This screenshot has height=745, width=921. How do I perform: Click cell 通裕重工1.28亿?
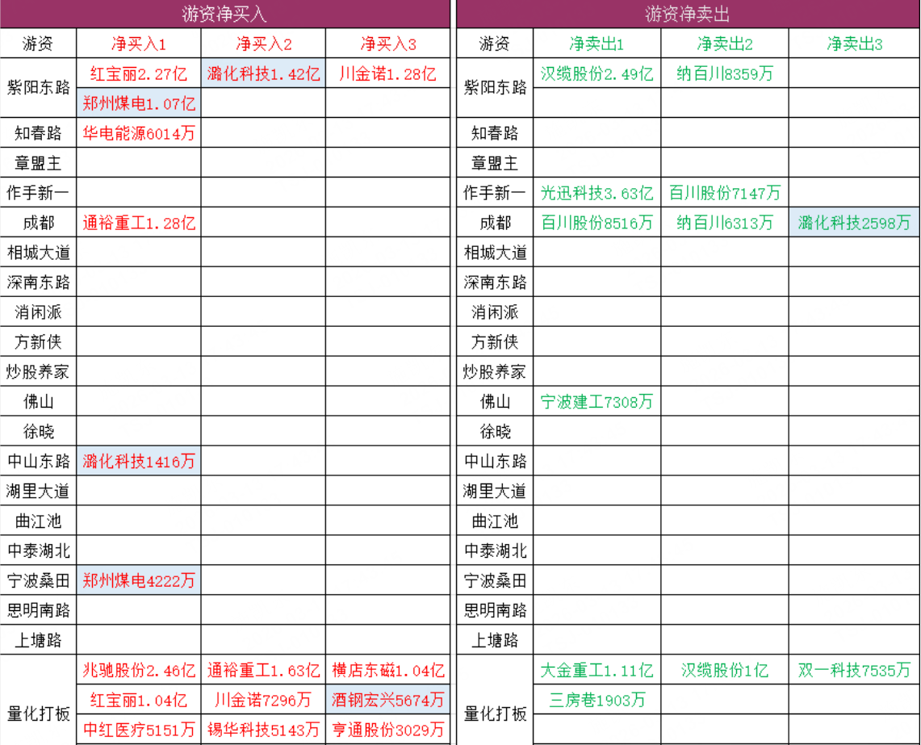coord(139,223)
